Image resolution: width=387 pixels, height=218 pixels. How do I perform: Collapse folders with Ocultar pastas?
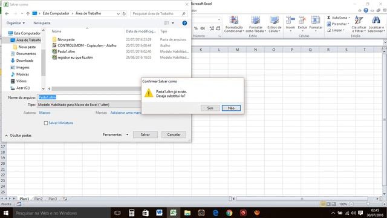pyautogui.click(x=18, y=136)
